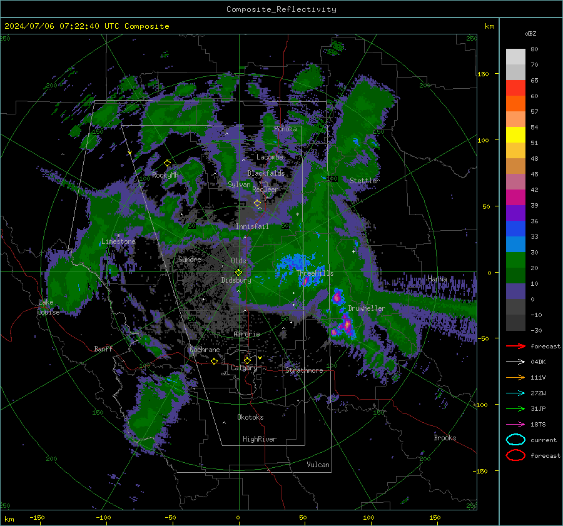Click the green 31JP arrow icon
The width and height of the screenshot is (563, 526).
515,408
